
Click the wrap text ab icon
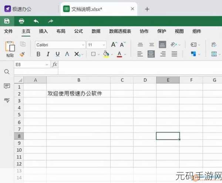[x=214, y=44]
